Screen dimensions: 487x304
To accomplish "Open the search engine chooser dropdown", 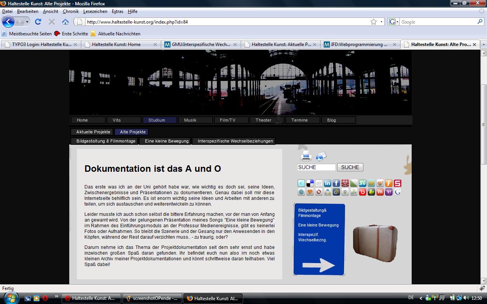I will click(x=394, y=22).
